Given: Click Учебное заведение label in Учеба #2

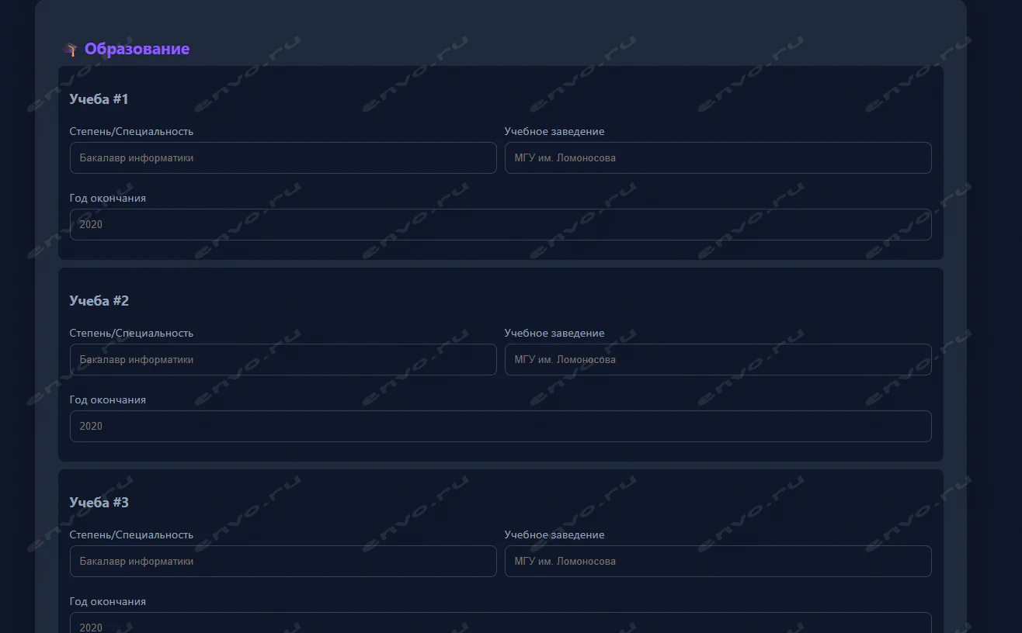Looking at the screenshot, I should 554,333.
